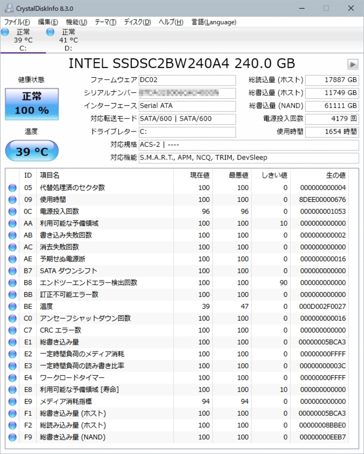Click the status dot for ID AA row
The height and width of the screenshot is (454, 364).
click(12, 223)
